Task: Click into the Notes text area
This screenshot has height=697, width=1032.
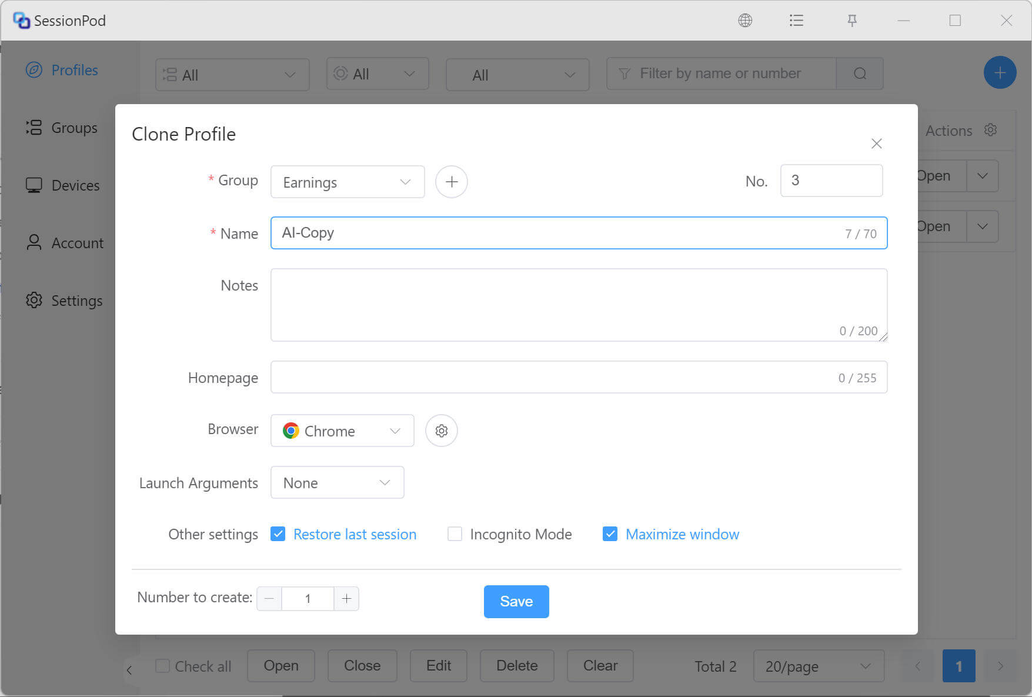Action: (579, 305)
